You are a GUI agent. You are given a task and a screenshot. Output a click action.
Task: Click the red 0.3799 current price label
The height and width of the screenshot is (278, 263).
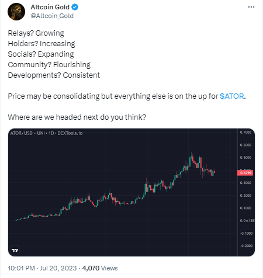click(x=245, y=173)
